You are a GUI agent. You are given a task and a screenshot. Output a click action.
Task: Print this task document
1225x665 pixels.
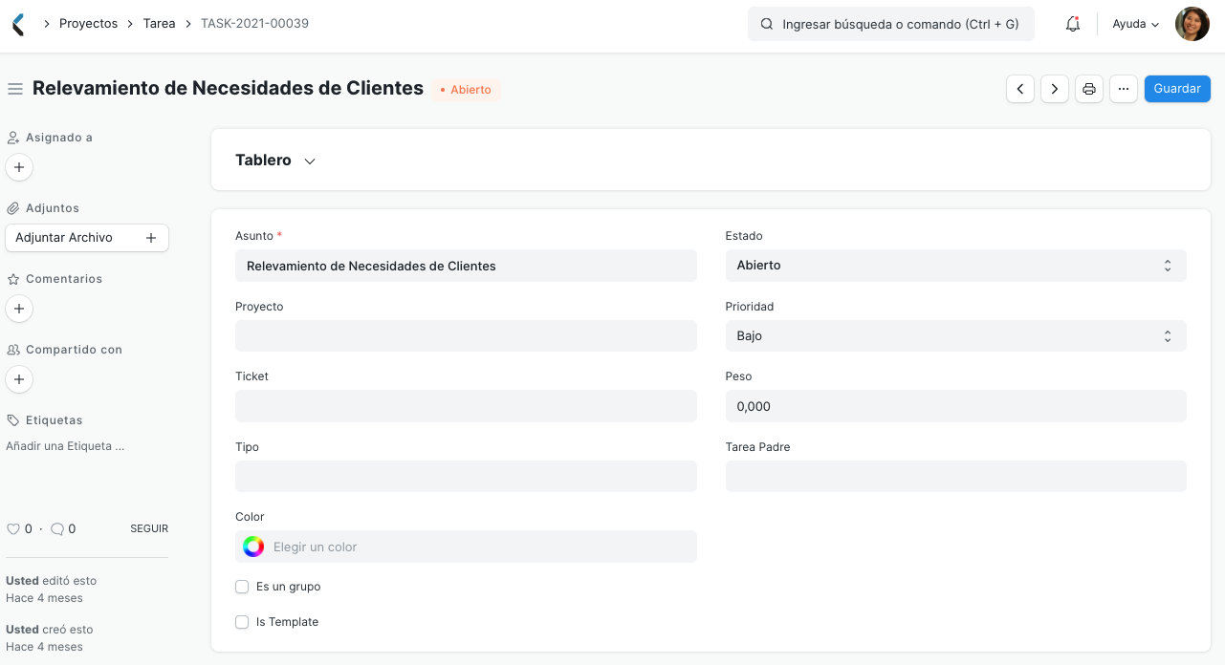pos(1089,89)
